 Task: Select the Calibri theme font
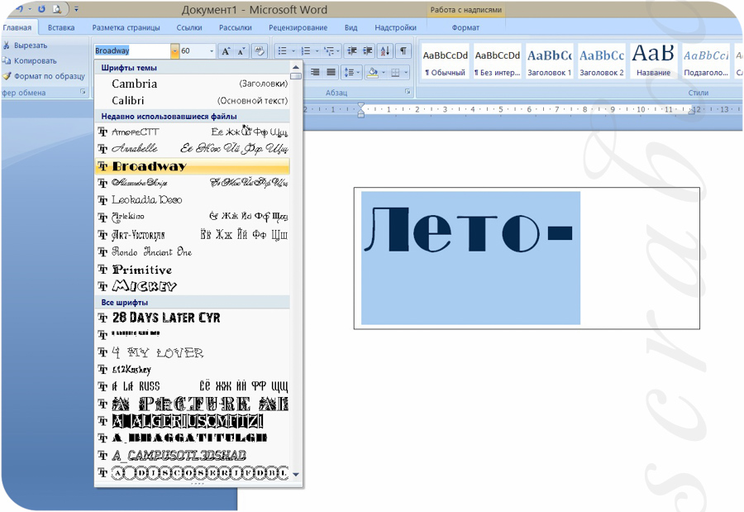pyautogui.click(x=193, y=101)
